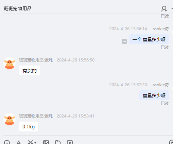
Task: Select the 0.1kg message bubble
Action: pos(29,127)
